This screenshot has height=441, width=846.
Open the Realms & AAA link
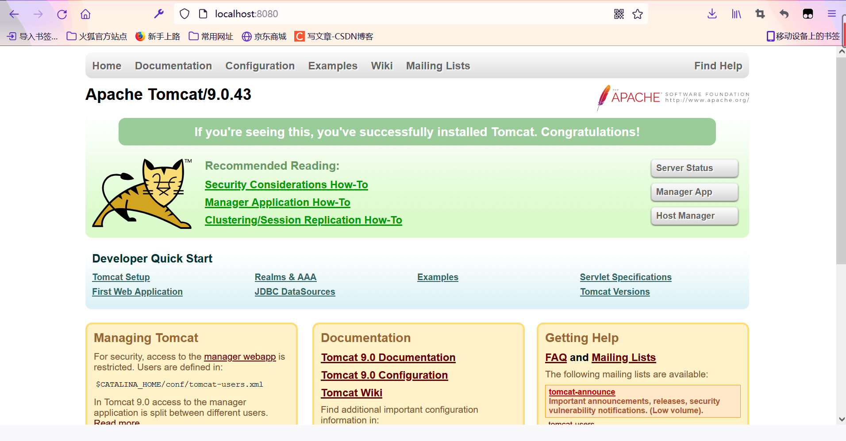coord(285,277)
